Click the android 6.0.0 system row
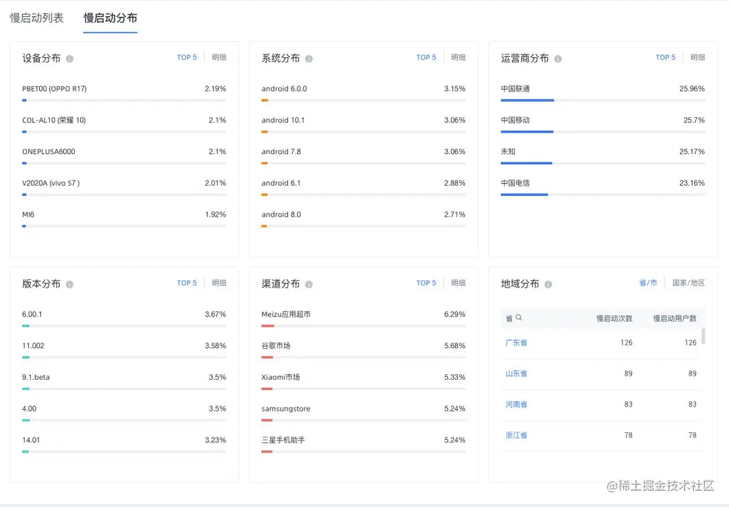729x507 pixels. (x=363, y=93)
